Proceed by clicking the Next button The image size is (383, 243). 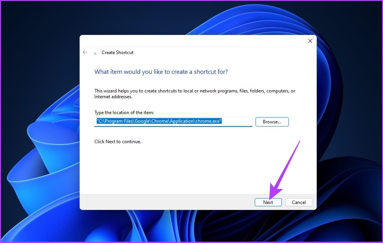pyautogui.click(x=268, y=202)
